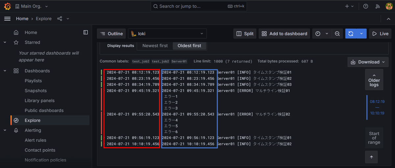Open the help question mark icon

point(366,6)
